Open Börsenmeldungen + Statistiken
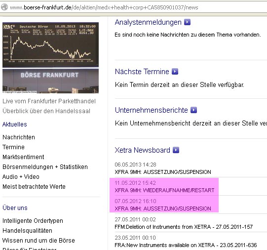Image resolution: width=267 pixels, height=250 pixels. pyautogui.click(x=45, y=167)
